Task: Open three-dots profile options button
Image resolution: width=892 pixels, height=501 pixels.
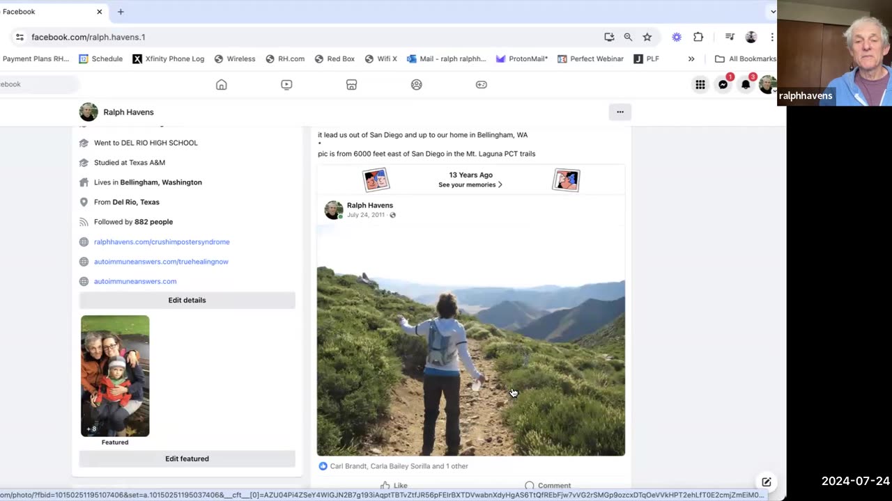Action: (620, 112)
